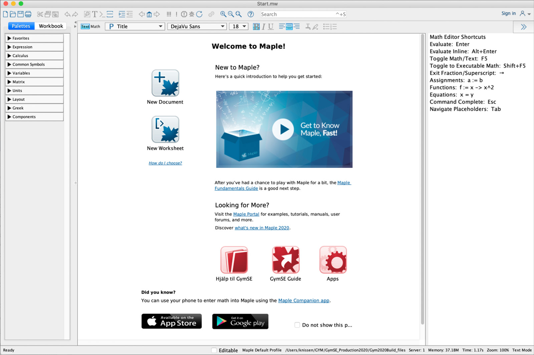Switch input mode to Math
The height and width of the screenshot is (355, 534).
coord(95,27)
